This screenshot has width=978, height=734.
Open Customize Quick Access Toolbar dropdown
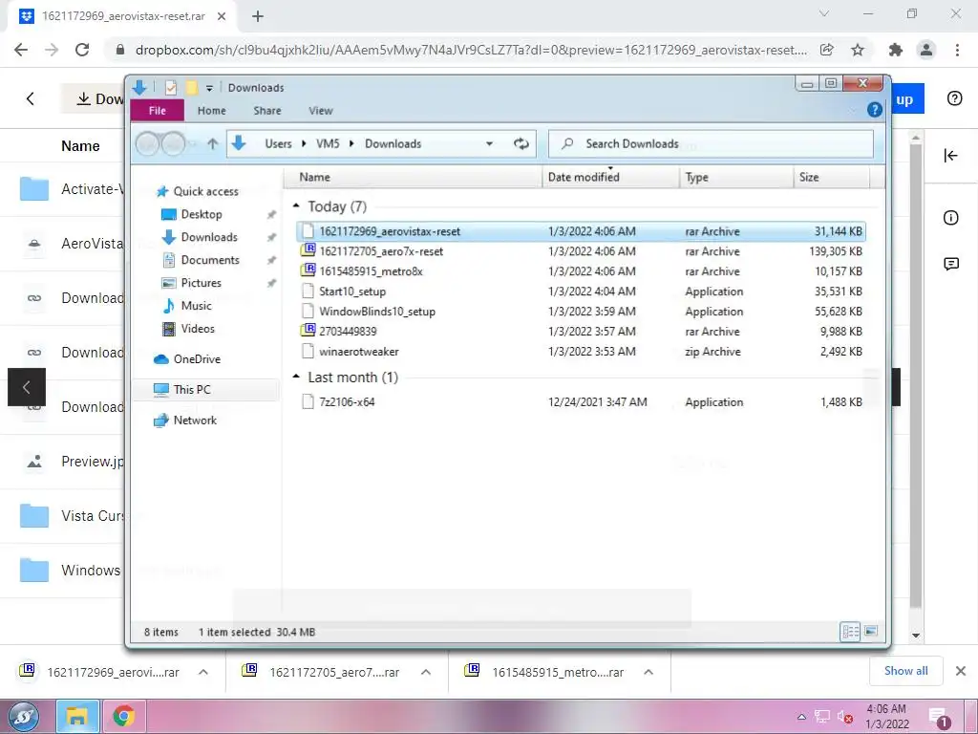[x=209, y=88]
